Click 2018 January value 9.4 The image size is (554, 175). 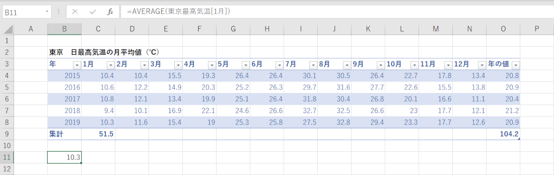point(98,110)
